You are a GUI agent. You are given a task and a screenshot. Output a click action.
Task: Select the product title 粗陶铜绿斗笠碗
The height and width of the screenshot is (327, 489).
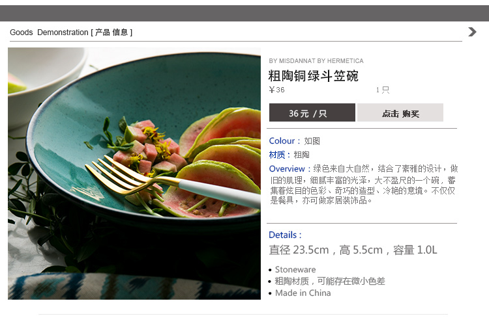coord(313,76)
